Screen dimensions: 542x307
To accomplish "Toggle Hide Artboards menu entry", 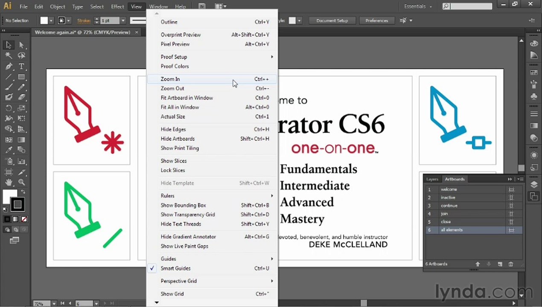I will coord(212,139).
